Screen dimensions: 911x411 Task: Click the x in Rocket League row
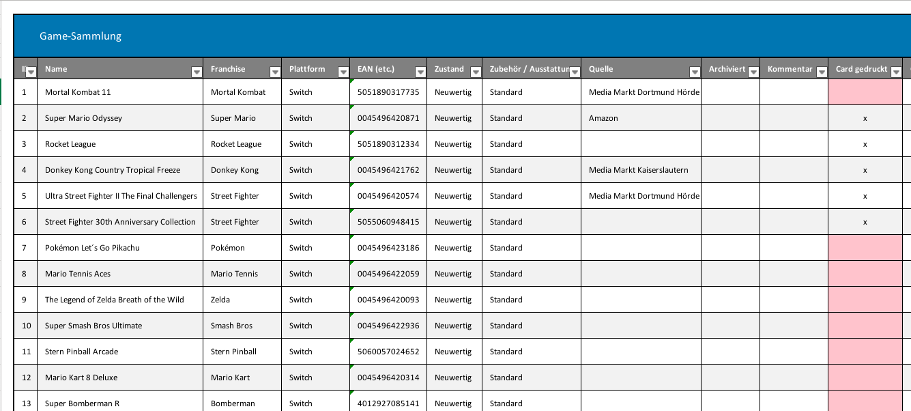pos(865,144)
